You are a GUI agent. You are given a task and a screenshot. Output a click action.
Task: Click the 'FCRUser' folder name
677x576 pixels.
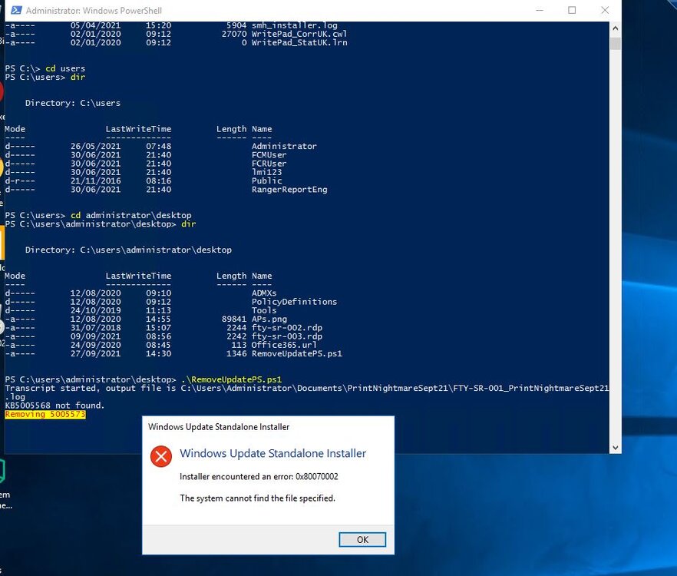pyautogui.click(x=269, y=164)
